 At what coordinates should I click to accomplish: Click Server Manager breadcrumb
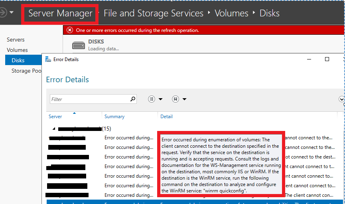(60, 13)
